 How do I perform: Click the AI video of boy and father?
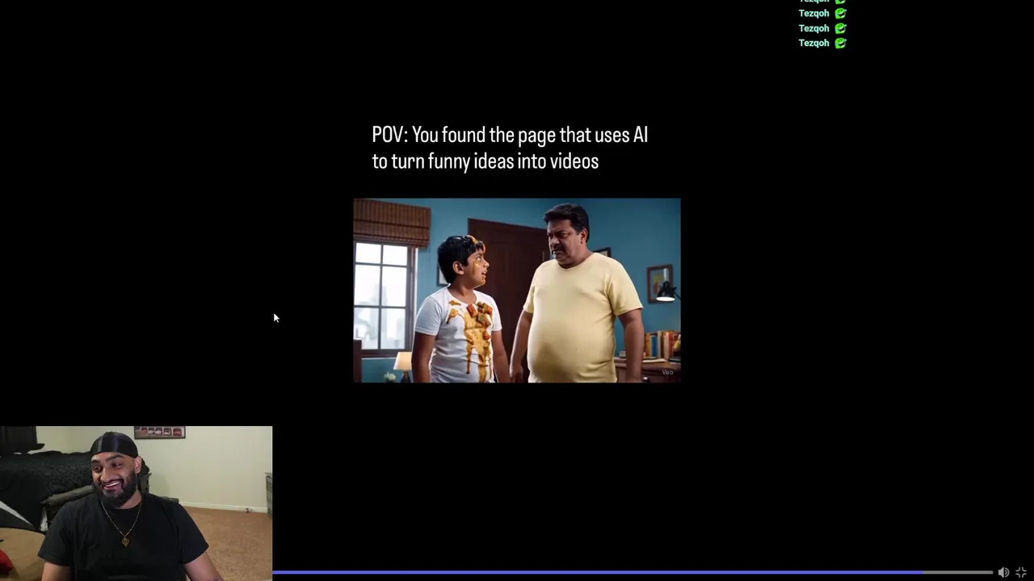[x=517, y=290]
